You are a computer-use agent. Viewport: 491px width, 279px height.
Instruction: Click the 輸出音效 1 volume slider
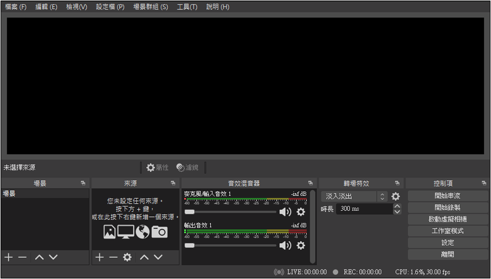[x=230, y=246]
